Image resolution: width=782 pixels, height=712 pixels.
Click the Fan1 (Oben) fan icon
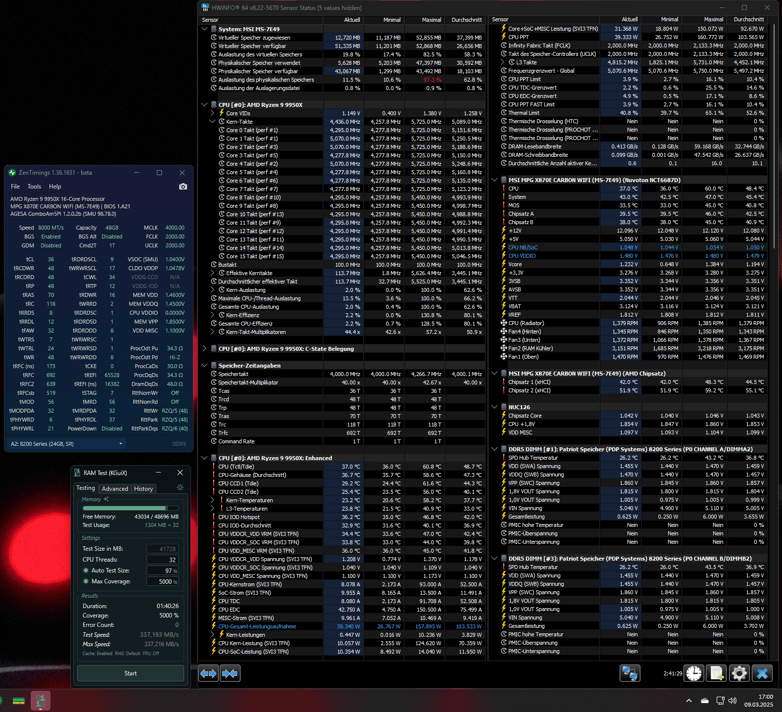pos(504,357)
